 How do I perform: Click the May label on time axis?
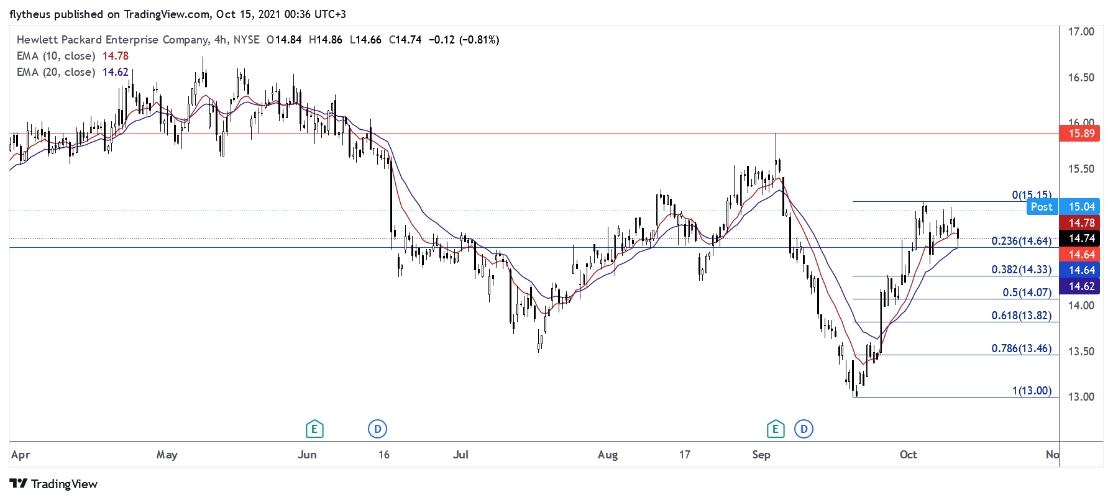(167, 455)
